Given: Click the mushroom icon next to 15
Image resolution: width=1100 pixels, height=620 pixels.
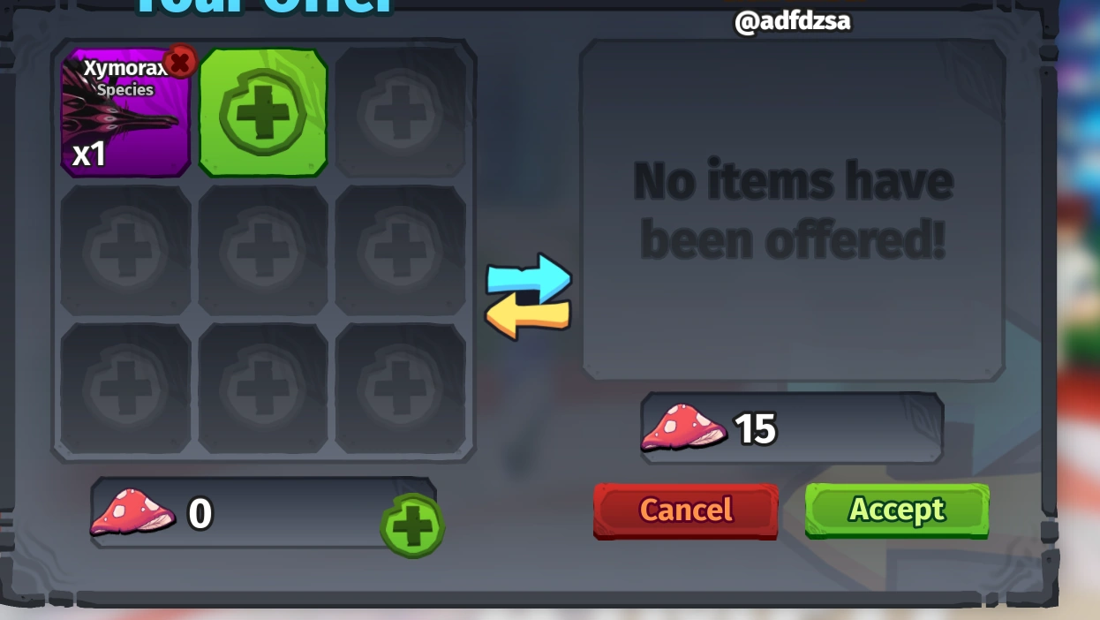Looking at the screenshot, I should (x=683, y=428).
